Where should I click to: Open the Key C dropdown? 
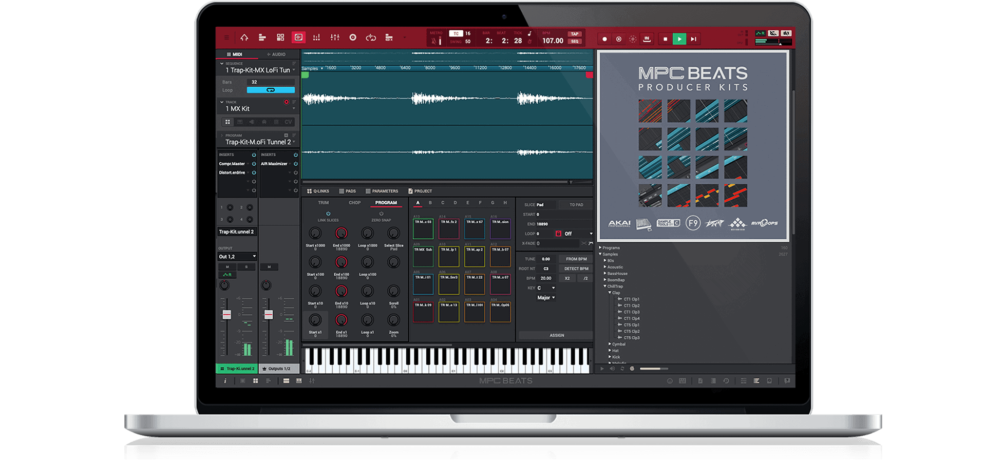[x=546, y=288]
